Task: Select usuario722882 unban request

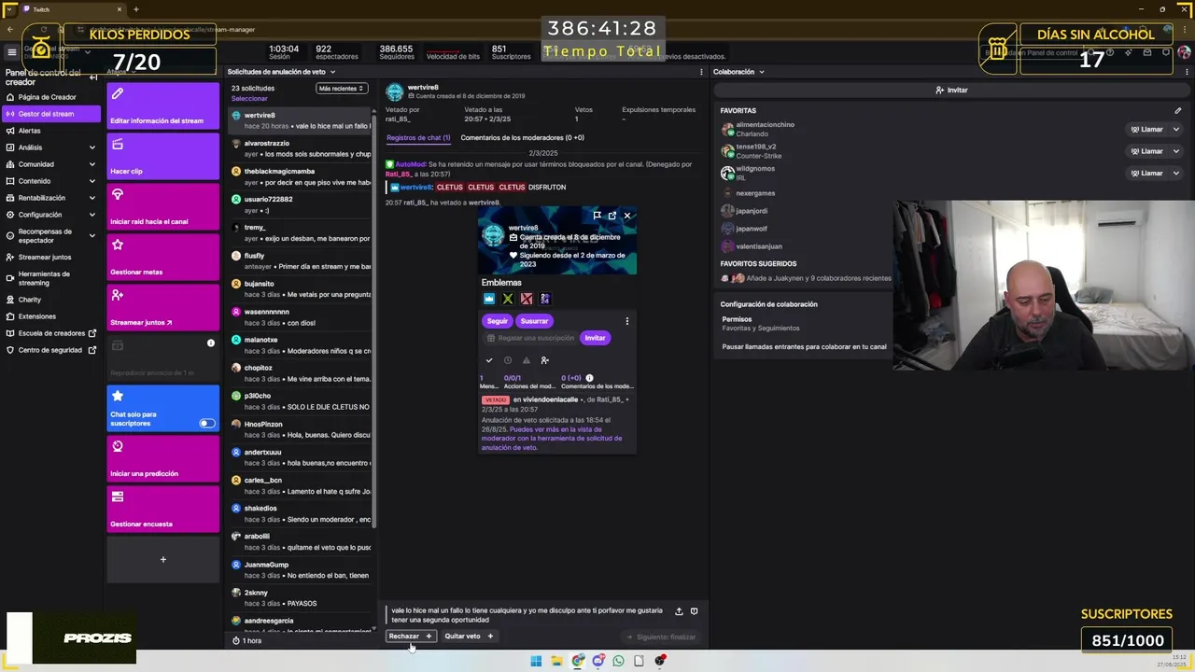Action: (300, 204)
